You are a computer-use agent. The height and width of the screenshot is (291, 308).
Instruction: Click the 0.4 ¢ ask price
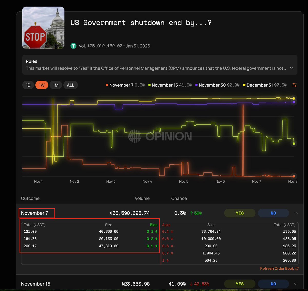[168, 231]
